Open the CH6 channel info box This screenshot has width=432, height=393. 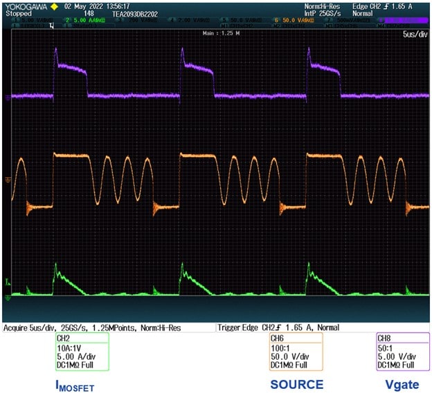296,352
